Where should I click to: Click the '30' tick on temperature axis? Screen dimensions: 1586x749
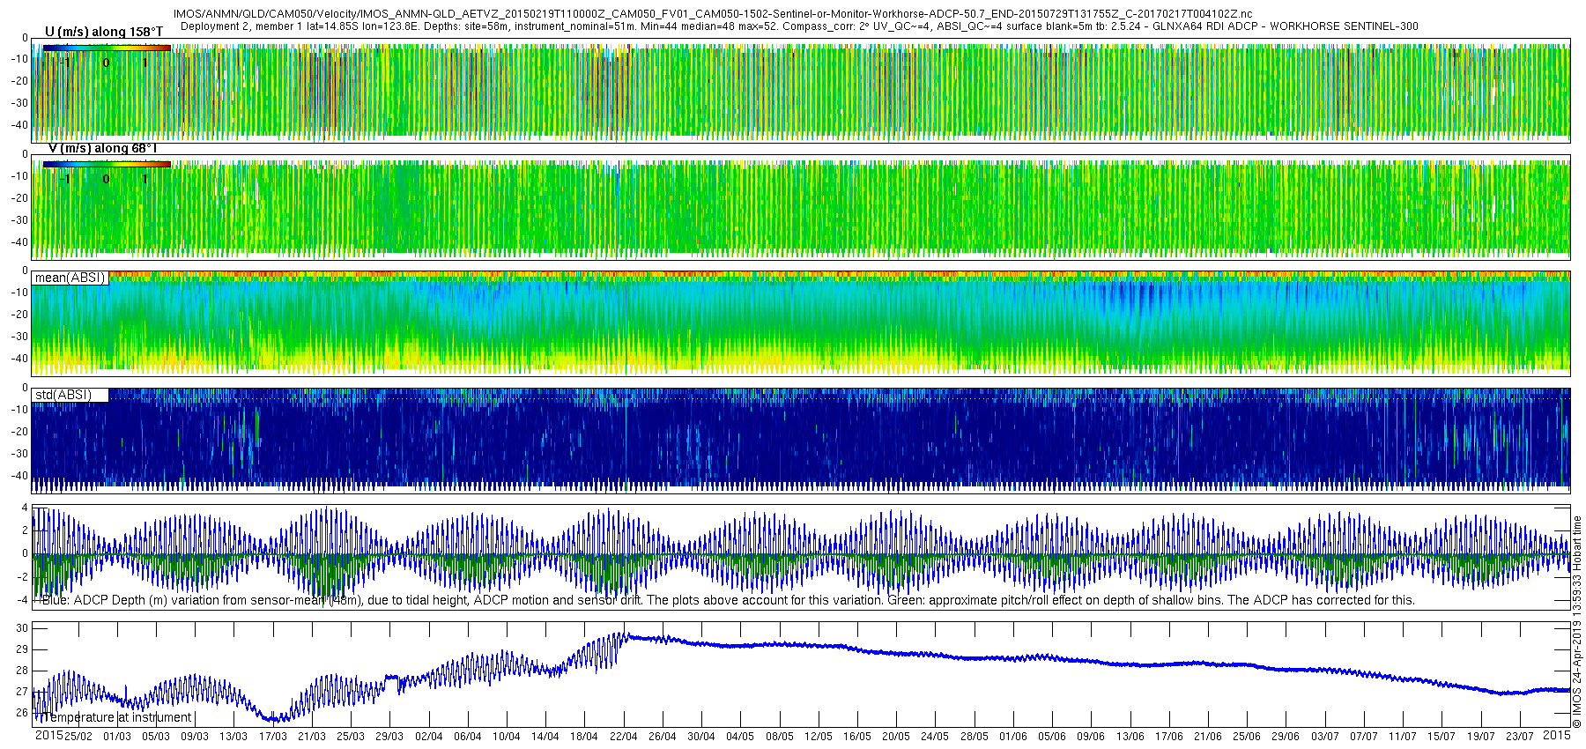click(23, 628)
